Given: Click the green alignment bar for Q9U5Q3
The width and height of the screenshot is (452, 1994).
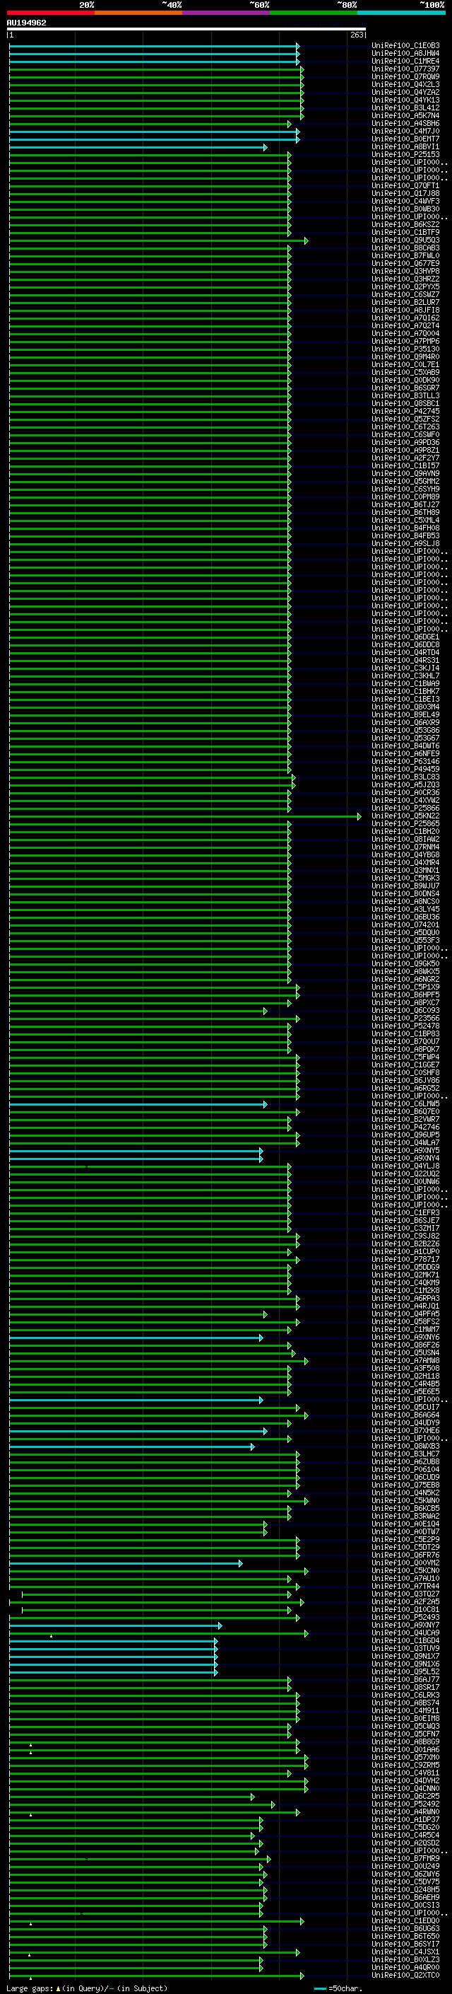Looking at the screenshot, I should pos(158,240).
